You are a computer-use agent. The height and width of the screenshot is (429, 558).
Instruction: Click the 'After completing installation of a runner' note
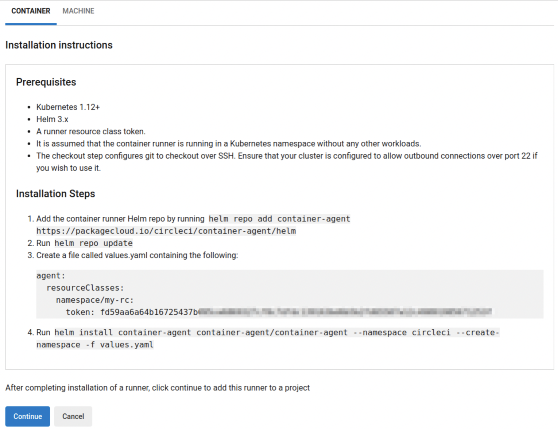pos(157,388)
